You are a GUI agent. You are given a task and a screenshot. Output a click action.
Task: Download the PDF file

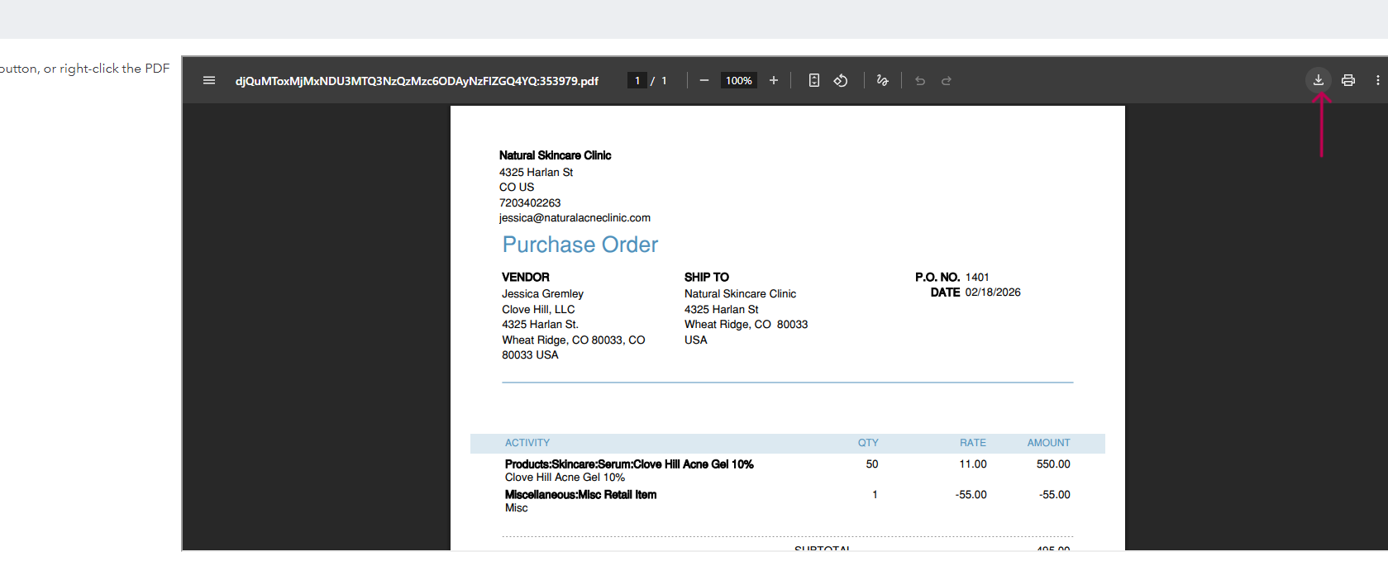coord(1319,80)
